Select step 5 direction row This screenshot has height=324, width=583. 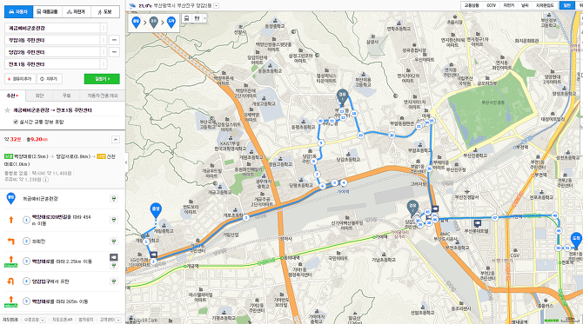[63, 301]
